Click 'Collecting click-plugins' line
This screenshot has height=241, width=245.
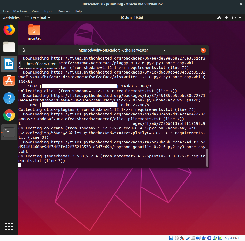pos(107,109)
